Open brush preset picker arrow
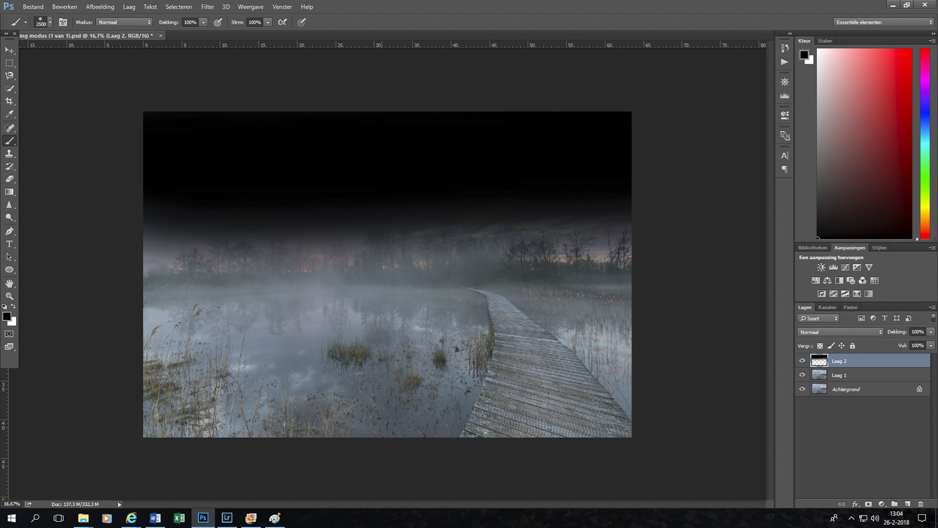 point(50,22)
